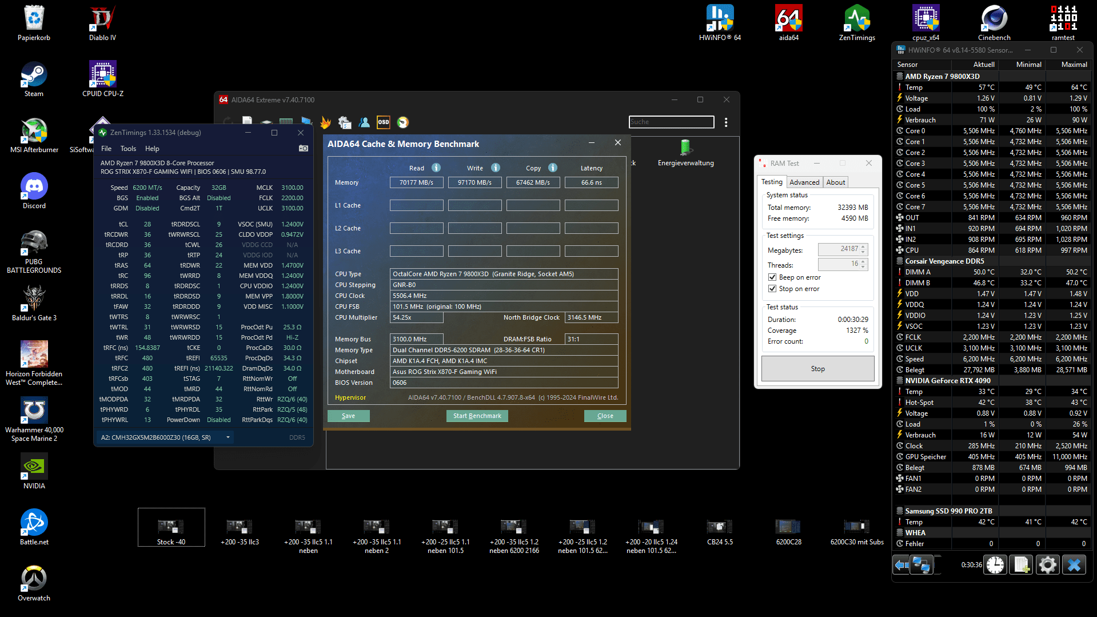Switch to the Advanced tab in RAM Test

[804, 182]
